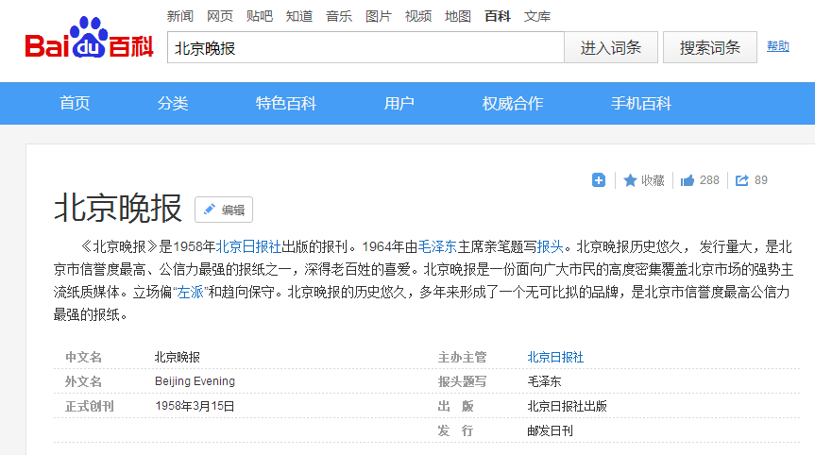Open the 贴吧 top link
Image resolution: width=815 pixels, height=455 pixels.
260,16
